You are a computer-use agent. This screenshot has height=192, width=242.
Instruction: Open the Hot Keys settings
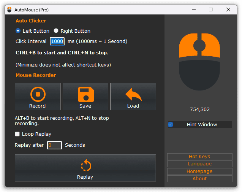[x=200, y=157]
